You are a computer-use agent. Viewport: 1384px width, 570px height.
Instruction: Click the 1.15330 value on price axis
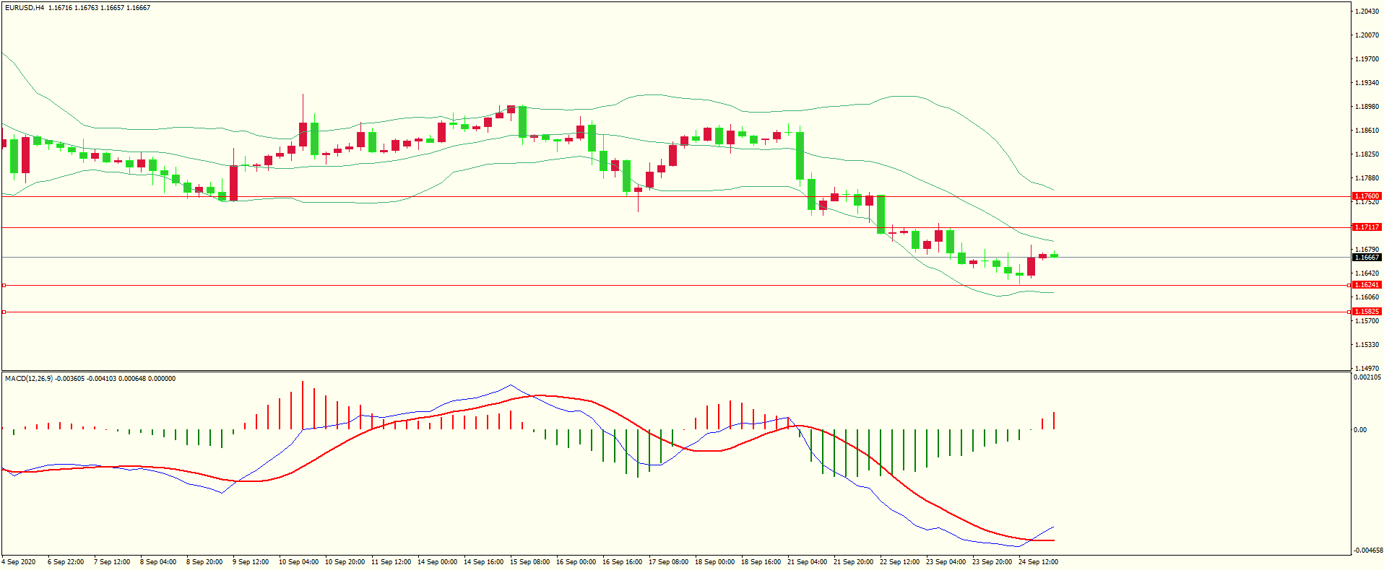[x=1367, y=345]
